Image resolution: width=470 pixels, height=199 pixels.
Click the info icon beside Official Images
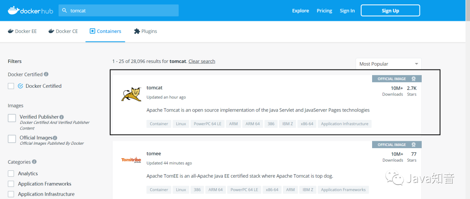click(x=55, y=138)
